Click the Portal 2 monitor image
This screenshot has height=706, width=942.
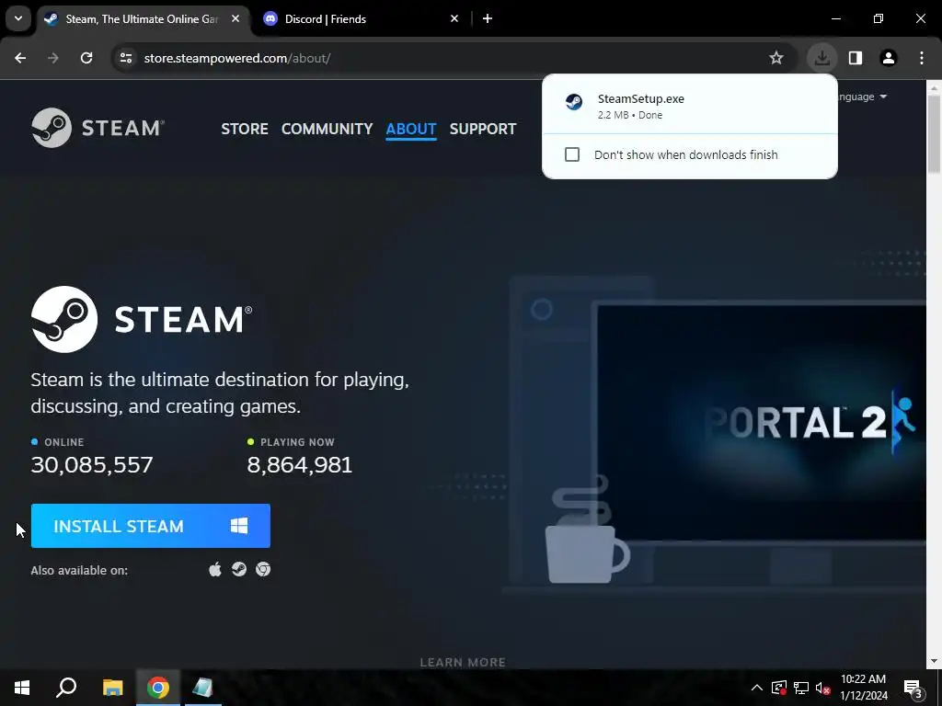click(x=762, y=423)
